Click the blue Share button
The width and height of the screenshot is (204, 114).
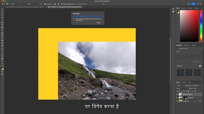point(193,4)
